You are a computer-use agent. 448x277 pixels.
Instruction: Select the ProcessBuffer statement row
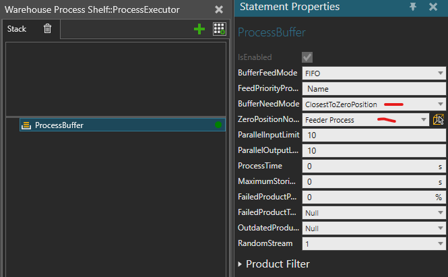pyautogui.click(x=123, y=125)
